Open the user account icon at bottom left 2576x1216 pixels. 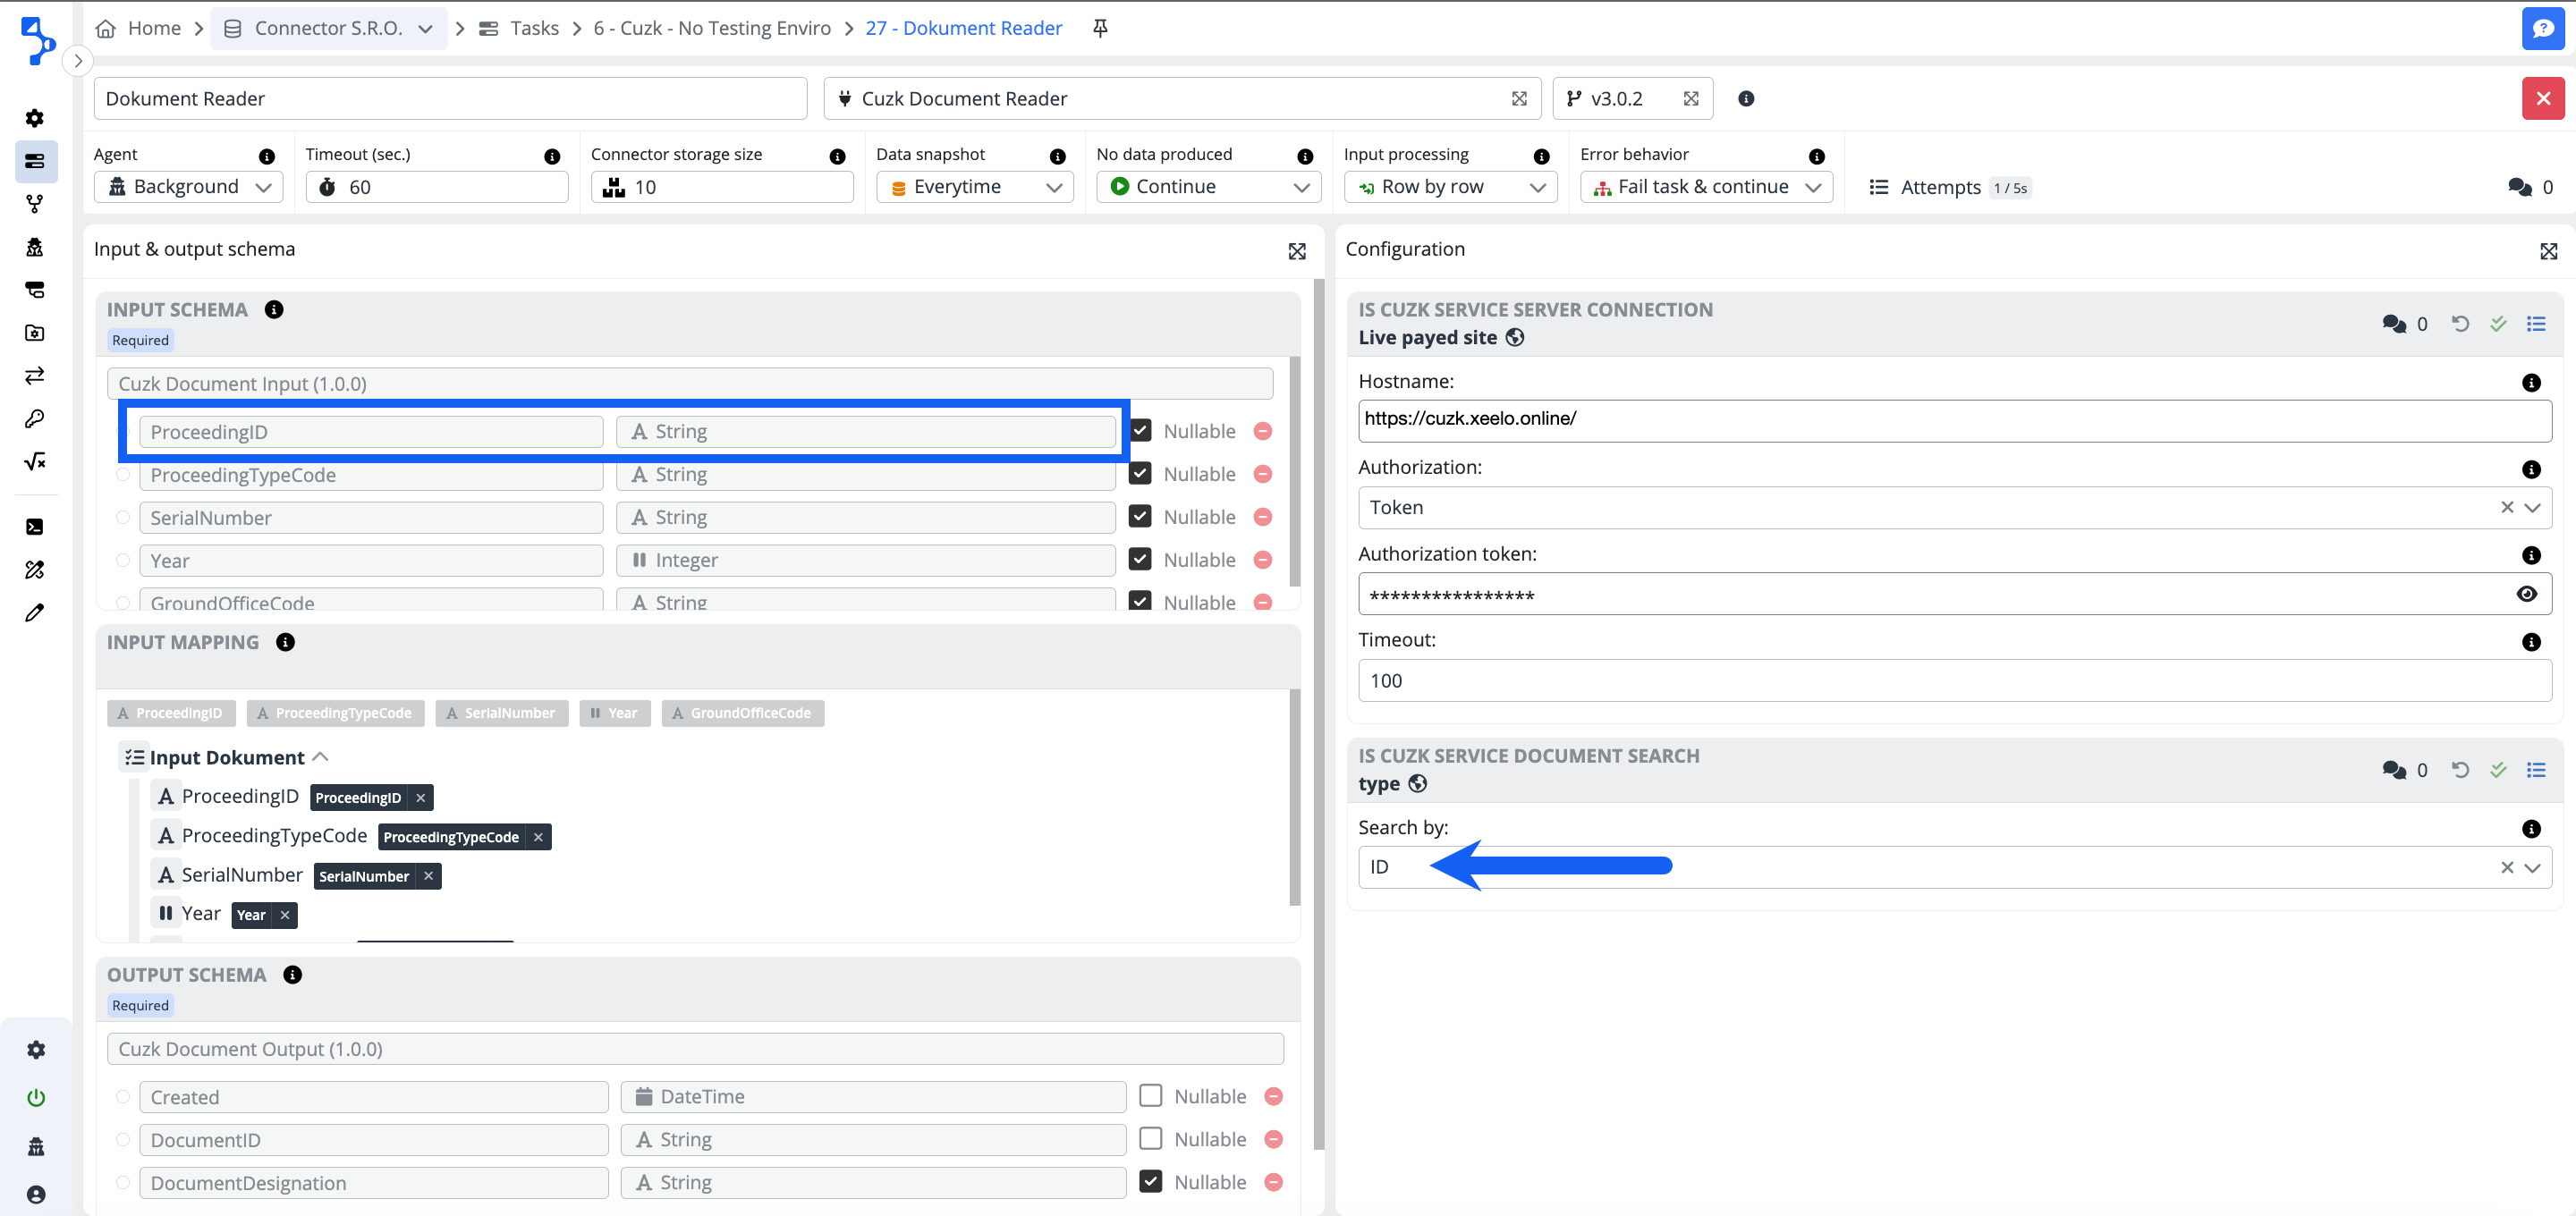coord(35,1192)
